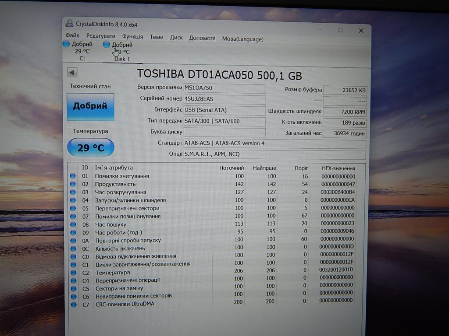The width and height of the screenshot is (449, 336).
Task: Click status circle of attribute 03 row
Action: tap(73, 192)
